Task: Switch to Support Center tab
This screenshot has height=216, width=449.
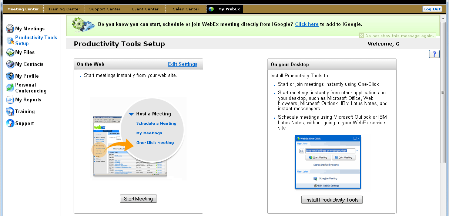Action: click(x=105, y=9)
